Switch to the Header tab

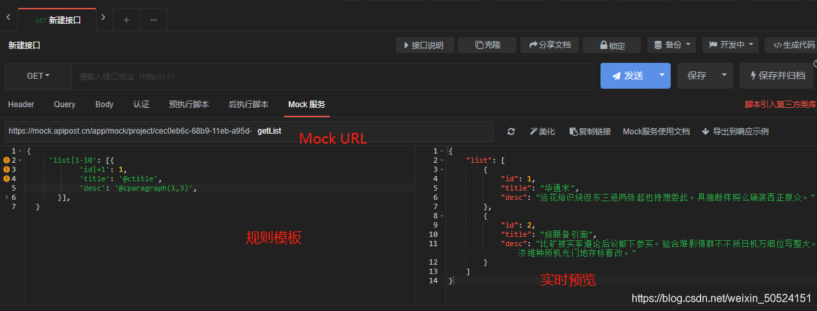[x=21, y=105]
